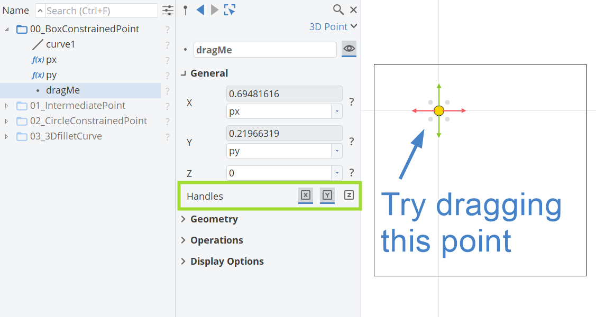
Task: Toggle the Y handle button
Action: tap(327, 195)
